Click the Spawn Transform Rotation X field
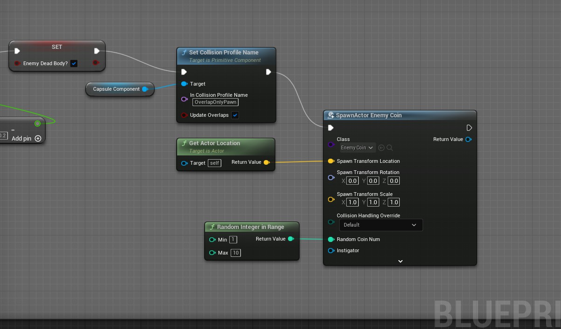Image resolution: width=561 pixels, height=329 pixels. (x=352, y=181)
